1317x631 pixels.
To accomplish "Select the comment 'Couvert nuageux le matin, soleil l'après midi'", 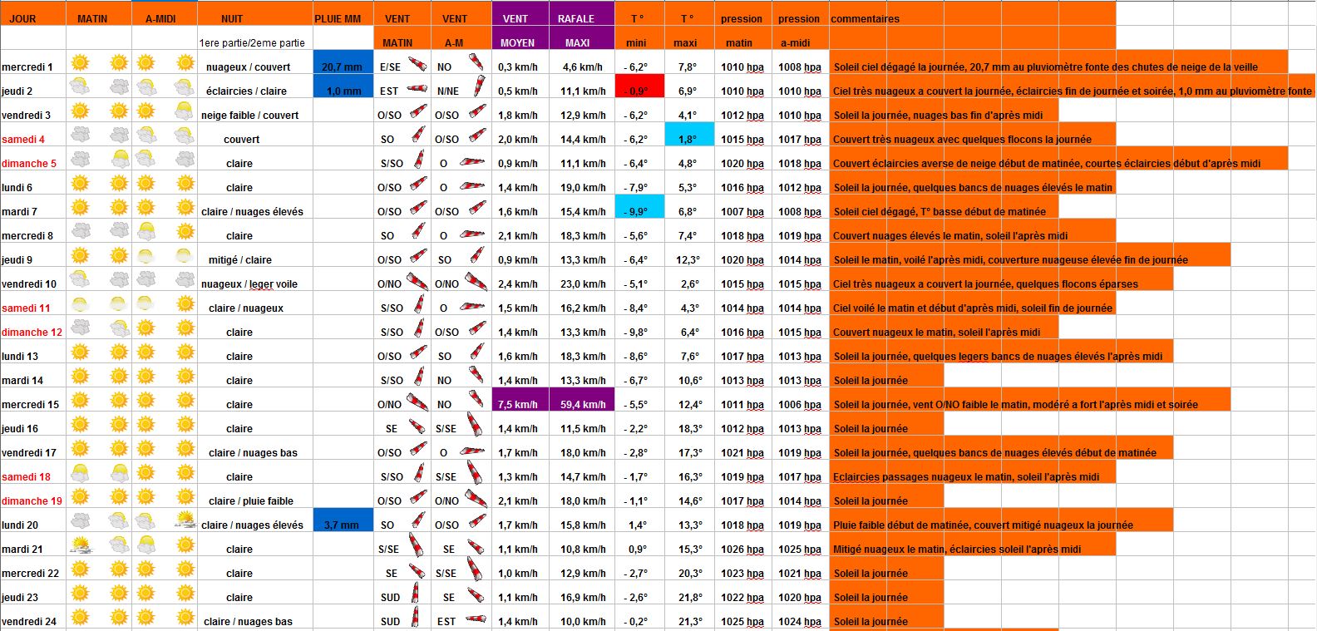I will pos(936,333).
